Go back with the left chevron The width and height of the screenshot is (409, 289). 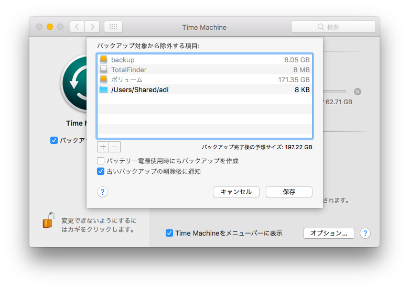point(77,27)
